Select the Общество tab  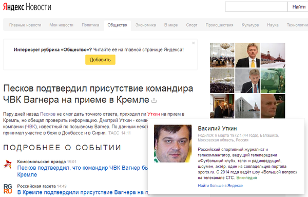(x=117, y=25)
